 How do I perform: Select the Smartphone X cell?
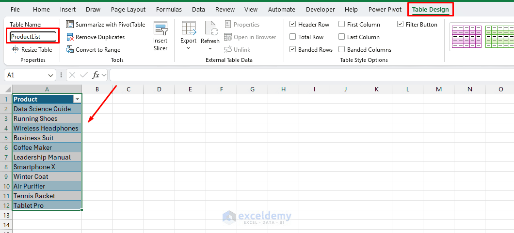pos(47,167)
